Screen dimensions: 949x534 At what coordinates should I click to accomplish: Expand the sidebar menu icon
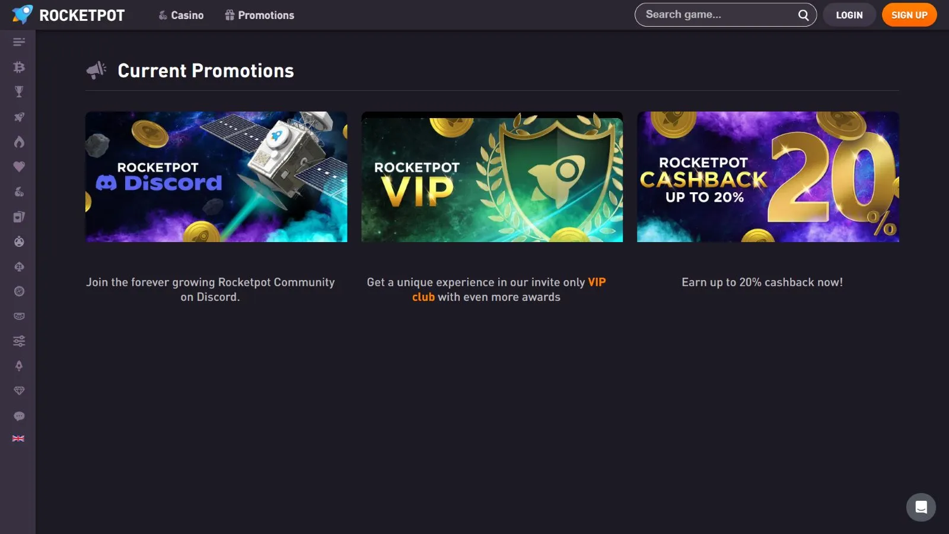19,42
